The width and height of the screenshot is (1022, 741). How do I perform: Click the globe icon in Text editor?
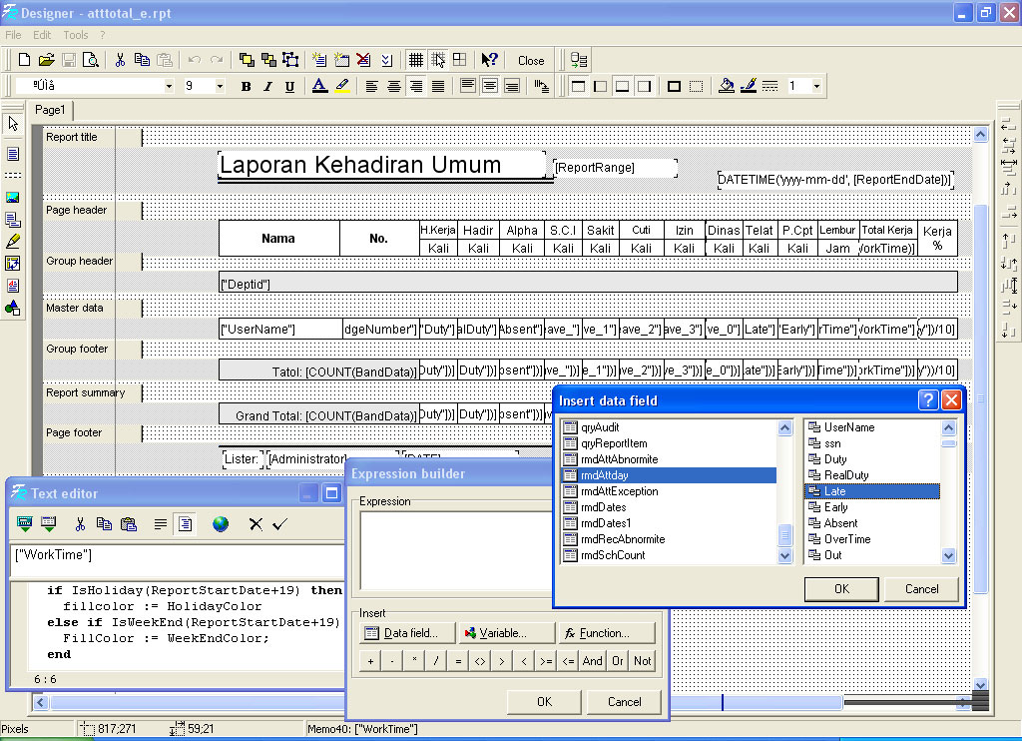pos(221,523)
